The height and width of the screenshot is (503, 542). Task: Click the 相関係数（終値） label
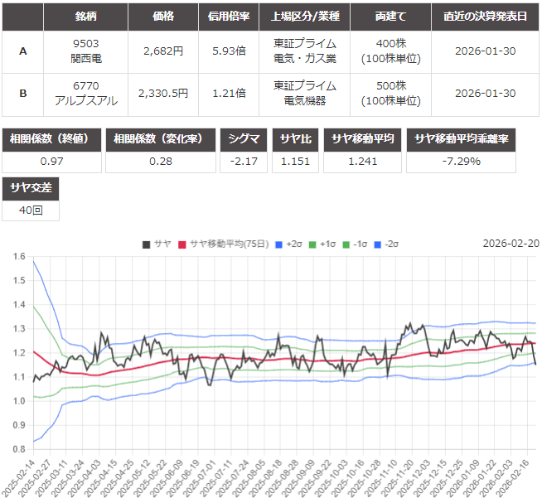pos(52,139)
